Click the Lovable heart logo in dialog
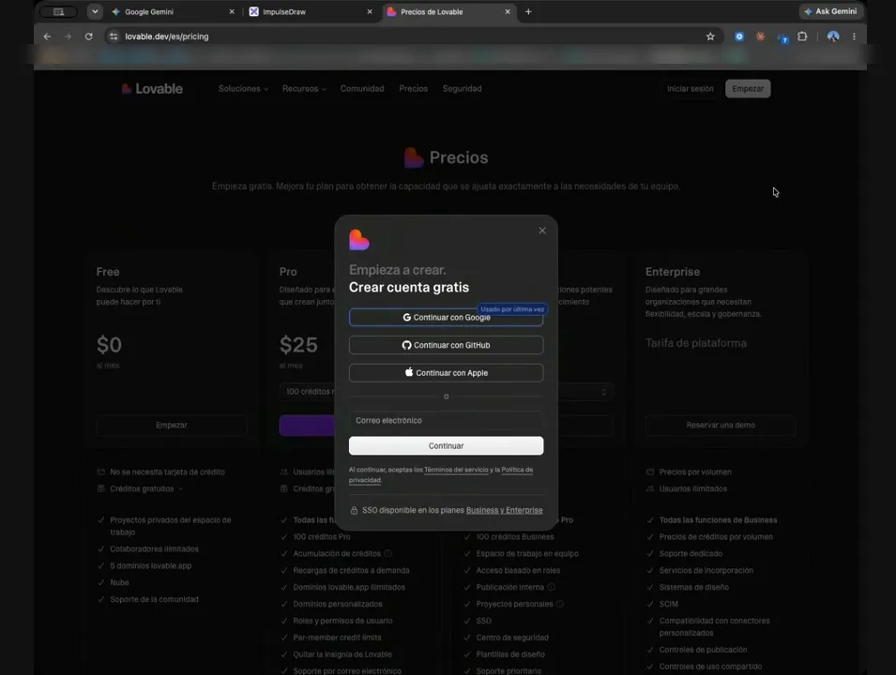 tap(359, 240)
